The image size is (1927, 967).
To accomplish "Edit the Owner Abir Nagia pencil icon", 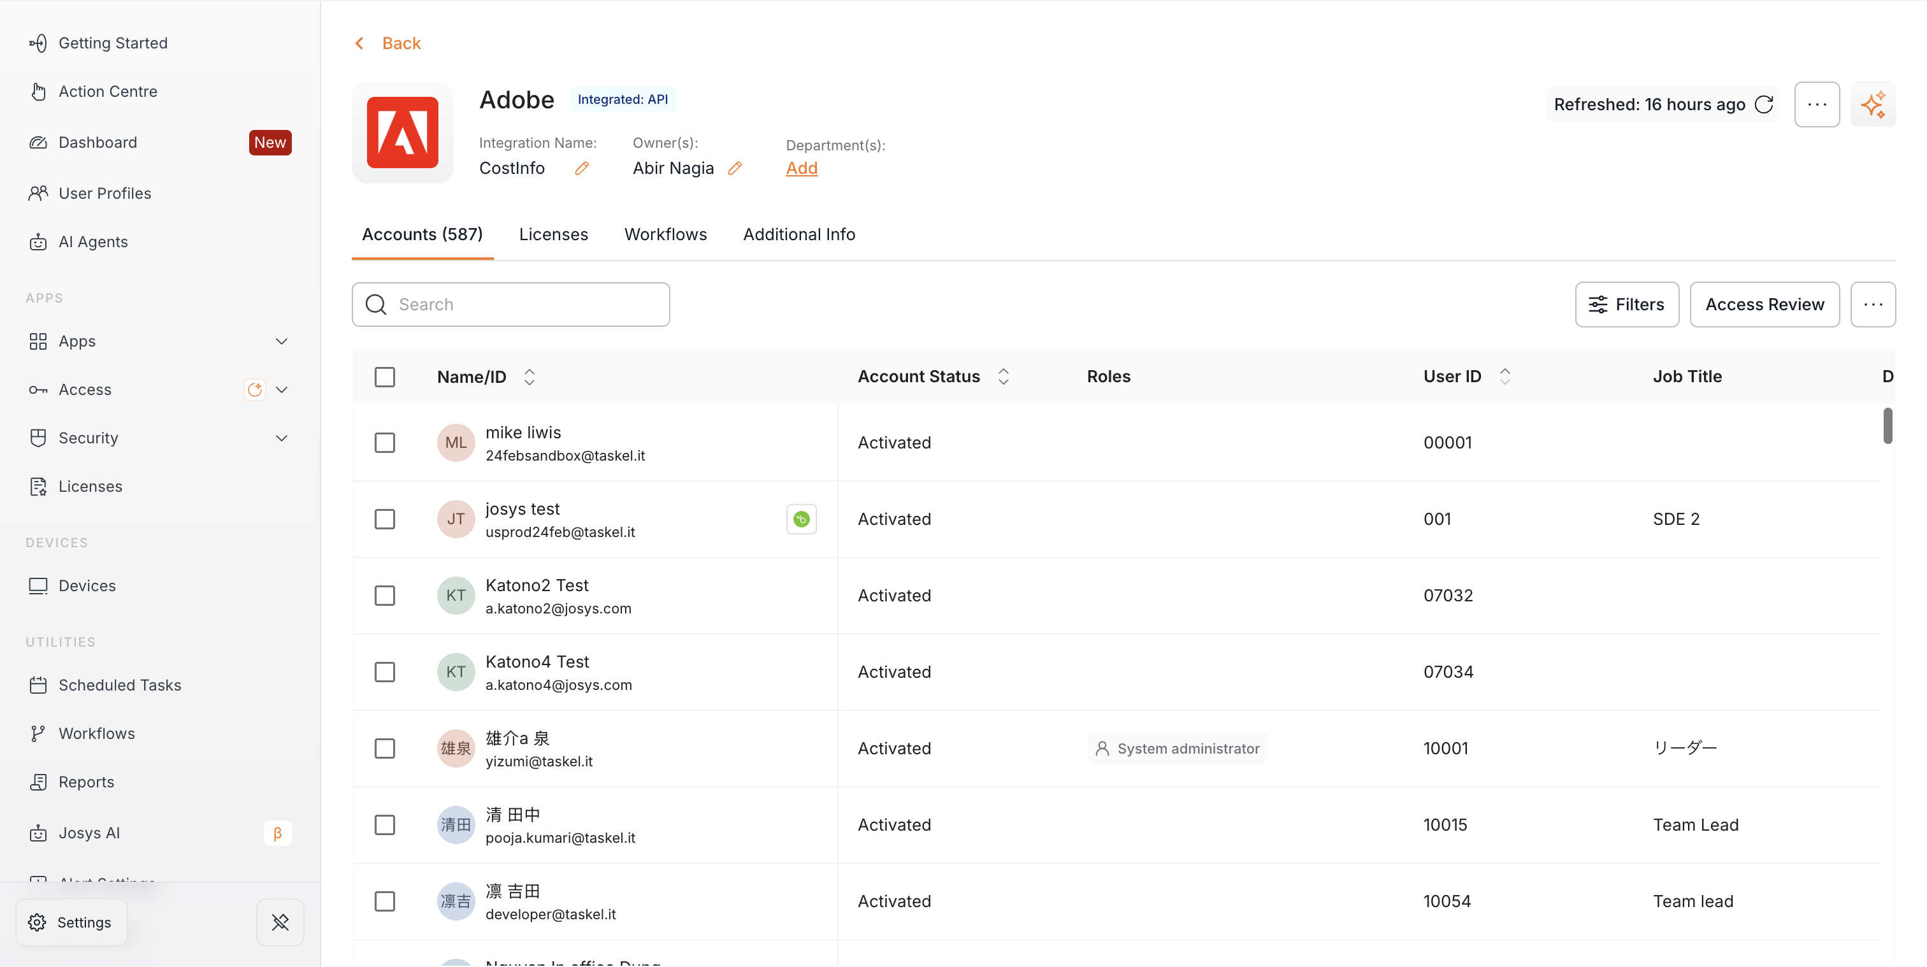I will [x=735, y=168].
